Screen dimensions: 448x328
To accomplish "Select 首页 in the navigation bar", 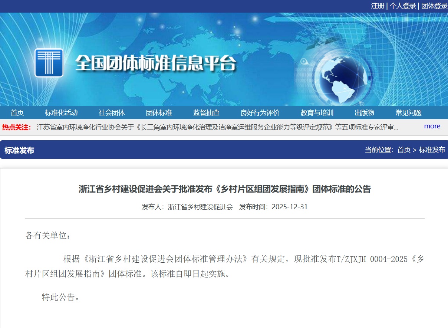I will [17, 113].
